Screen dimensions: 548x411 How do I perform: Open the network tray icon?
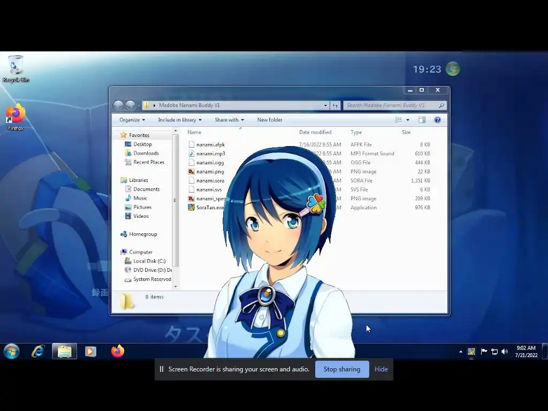[494, 352]
